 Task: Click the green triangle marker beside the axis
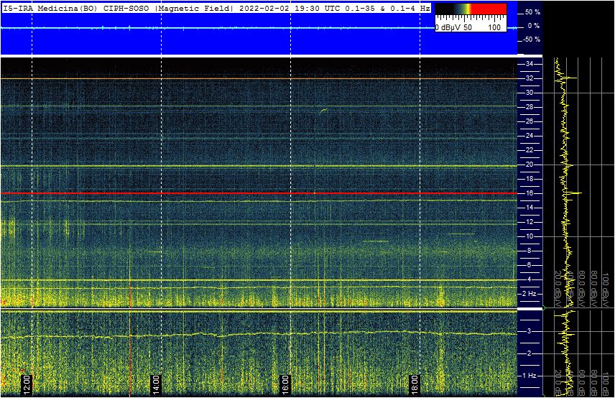pyautogui.click(x=544, y=309)
